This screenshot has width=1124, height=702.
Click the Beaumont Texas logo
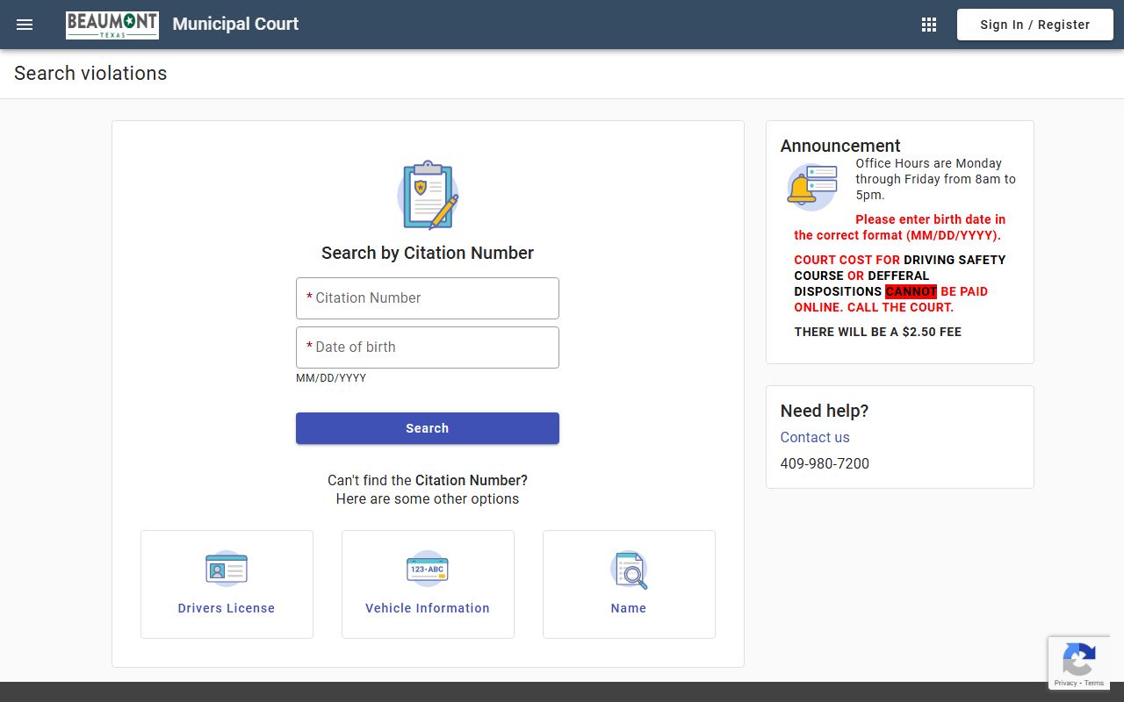click(112, 25)
